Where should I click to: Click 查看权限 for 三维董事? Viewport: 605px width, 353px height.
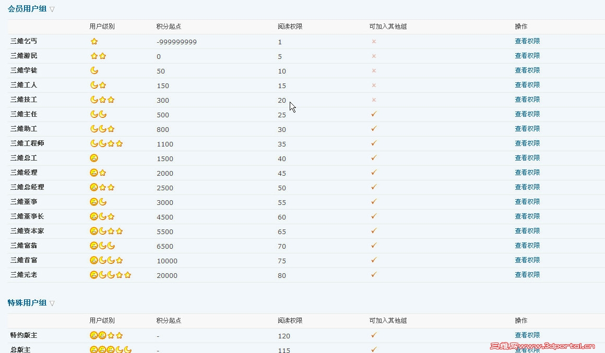click(527, 202)
